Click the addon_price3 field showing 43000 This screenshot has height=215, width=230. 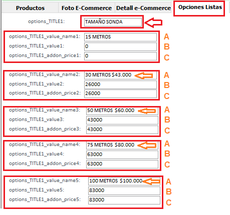coord(122,129)
